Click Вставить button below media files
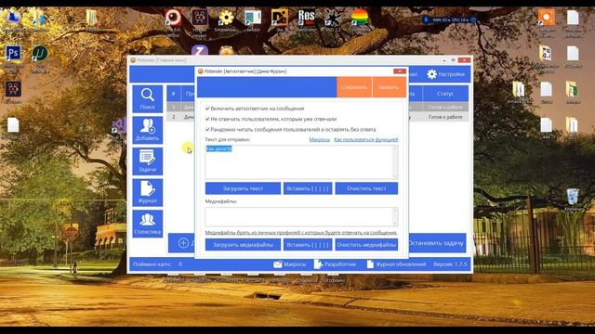The image size is (595, 334). tap(308, 245)
